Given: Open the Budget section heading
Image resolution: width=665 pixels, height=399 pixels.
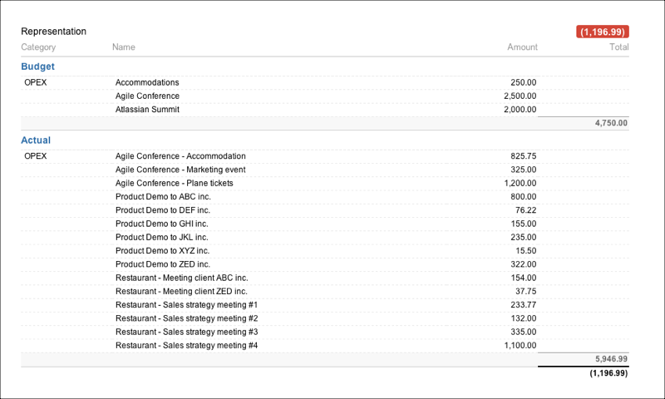Looking at the screenshot, I should coord(38,66).
